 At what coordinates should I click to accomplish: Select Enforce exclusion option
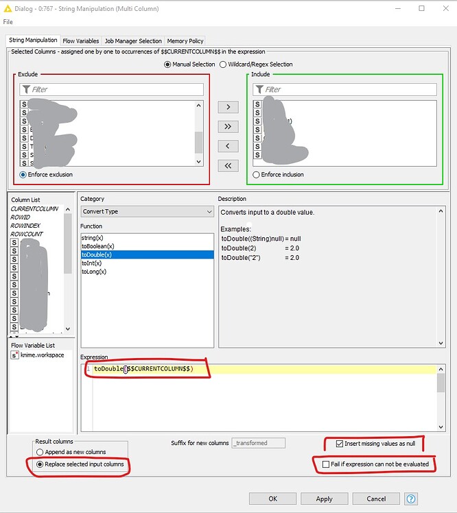(23, 175)
